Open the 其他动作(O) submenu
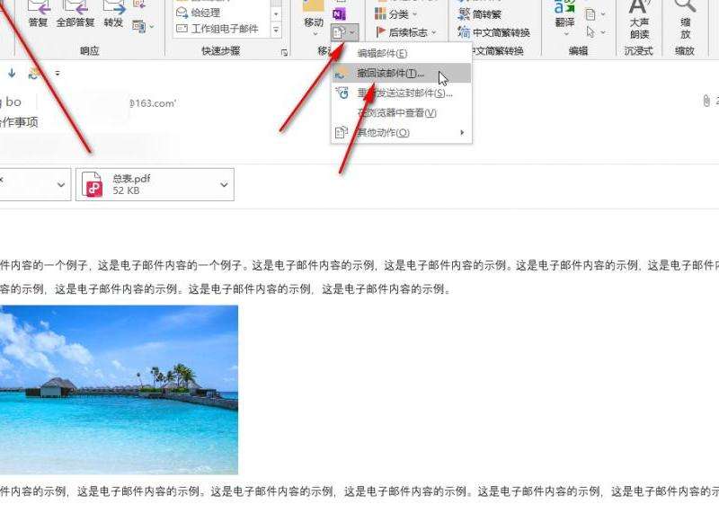The width and height of the screenshot is (719, 522). (401, 132)
